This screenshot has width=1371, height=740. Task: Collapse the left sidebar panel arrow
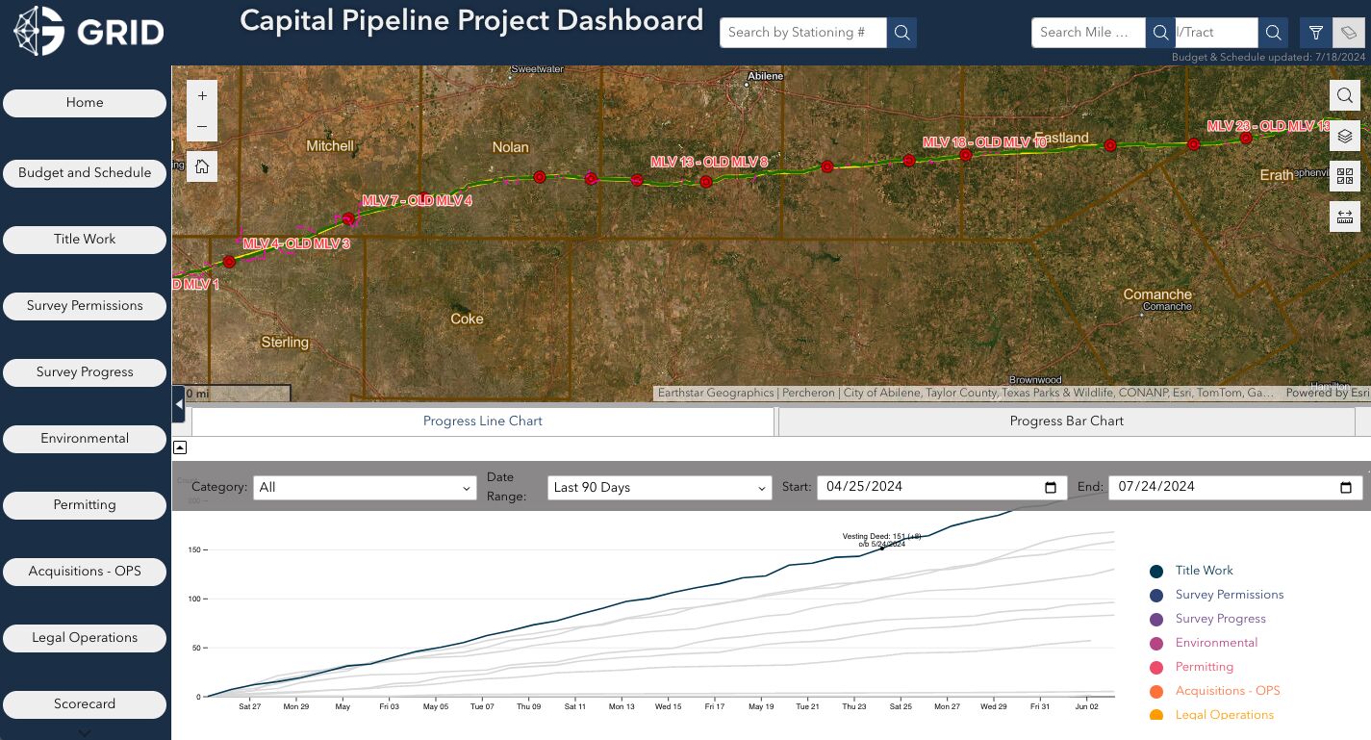[x=178, y=404]
